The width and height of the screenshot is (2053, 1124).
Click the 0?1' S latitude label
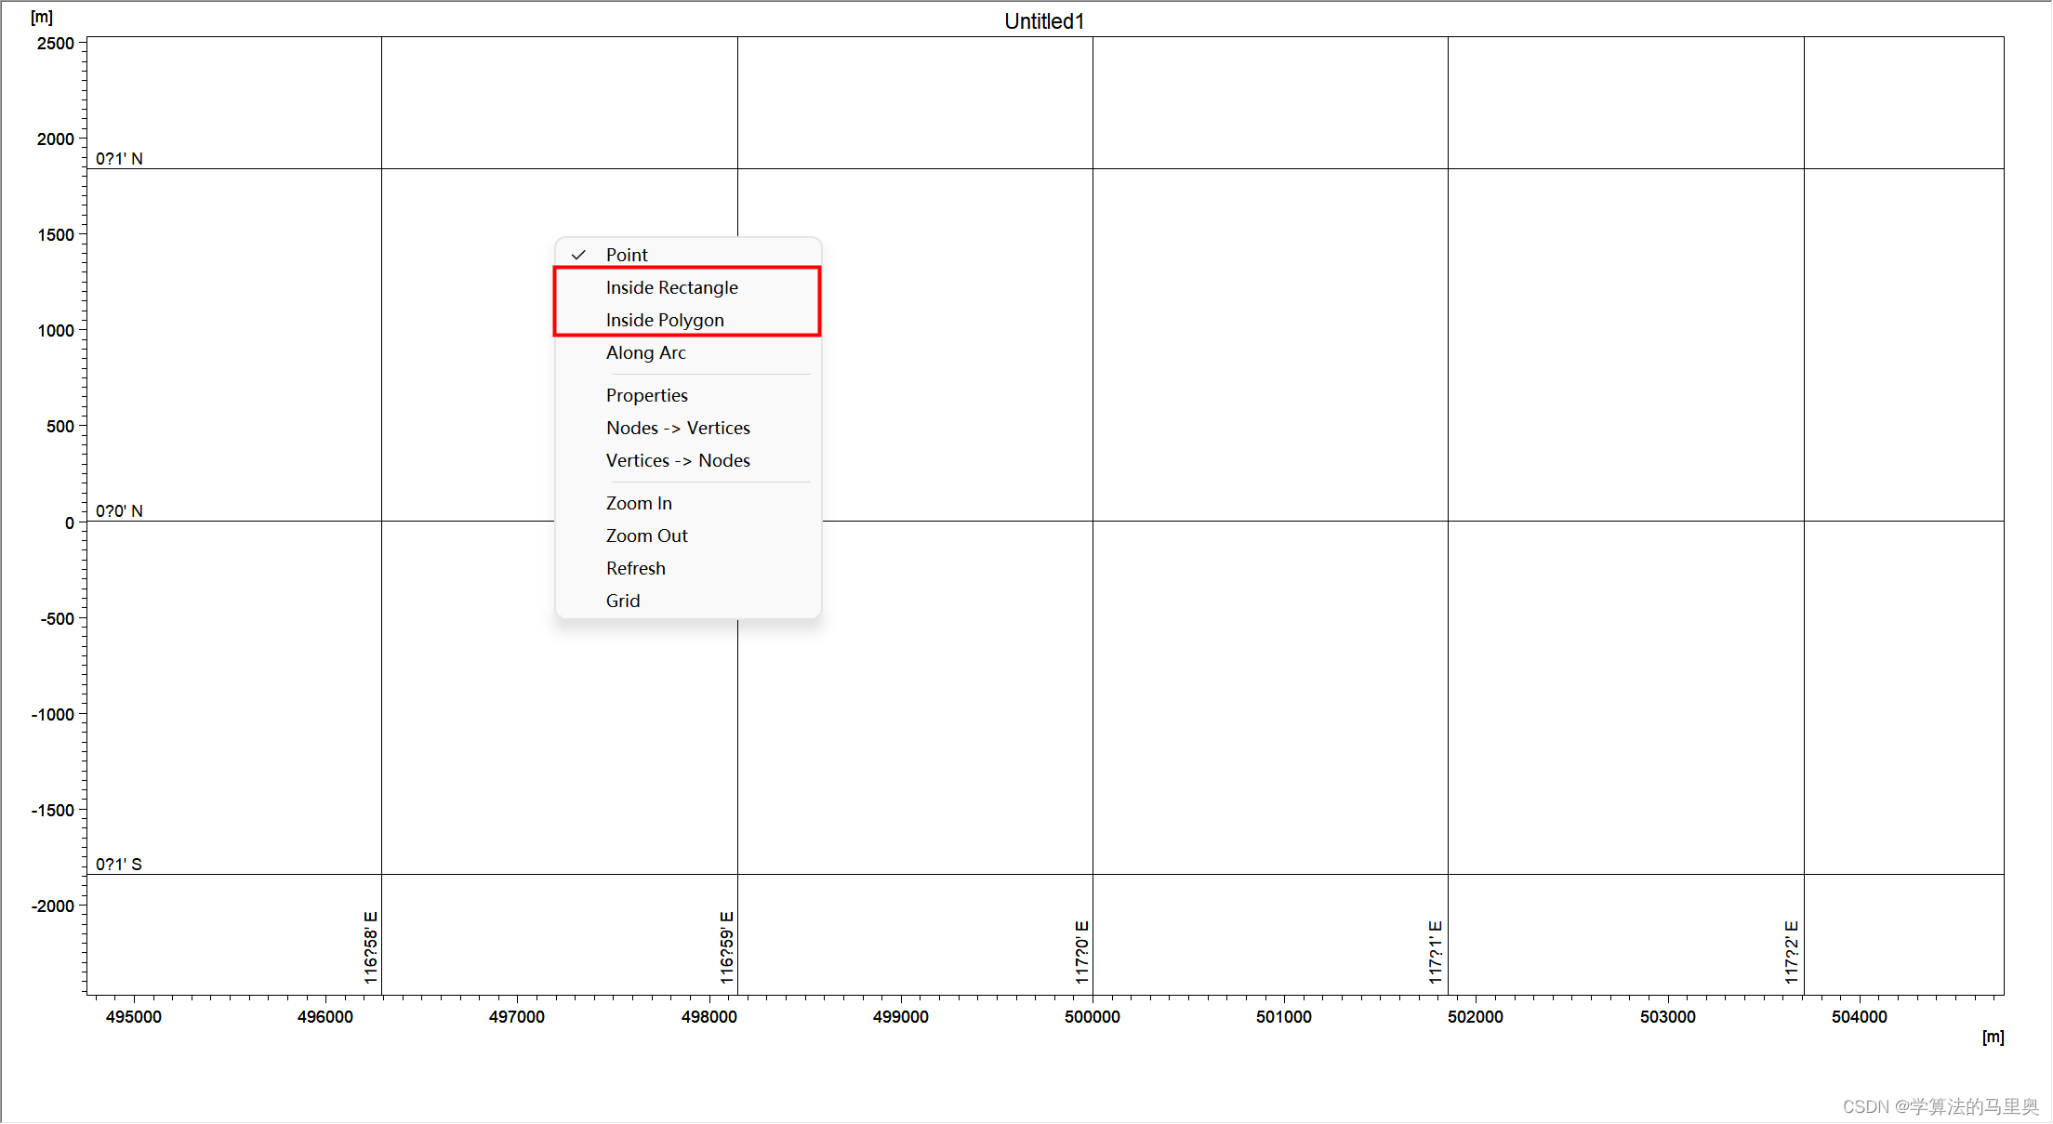tap(119, 865)
